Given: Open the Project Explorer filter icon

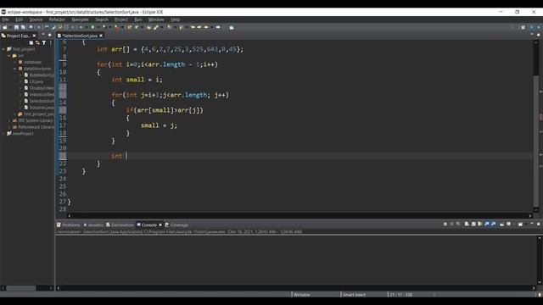Looking at the screenshot, I should click(44, 43).
